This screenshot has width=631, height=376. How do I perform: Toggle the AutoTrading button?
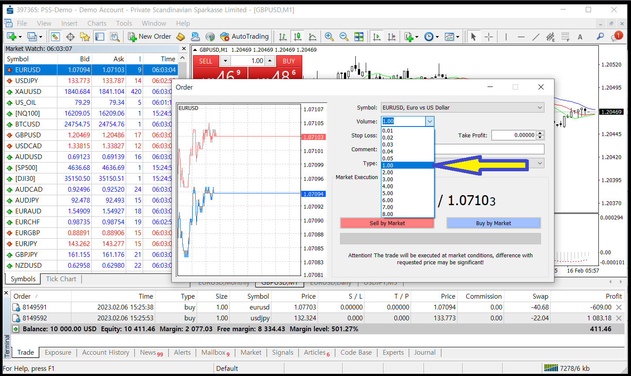click(x=244, y=37)
